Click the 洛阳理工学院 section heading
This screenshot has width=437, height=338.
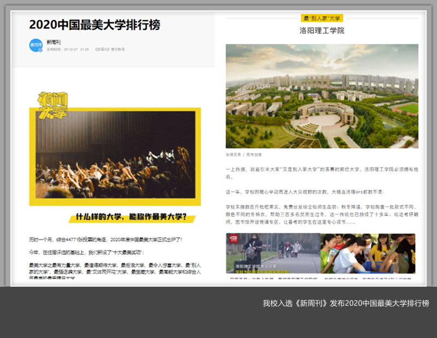click(322, 31)
